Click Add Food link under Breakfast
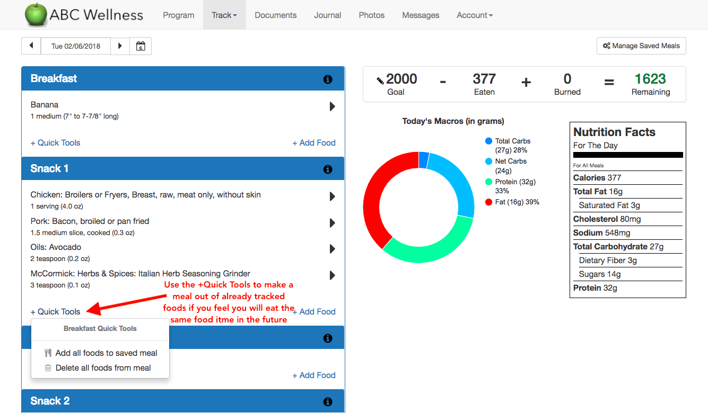This screenshot has height=413, width=708. 314,143
